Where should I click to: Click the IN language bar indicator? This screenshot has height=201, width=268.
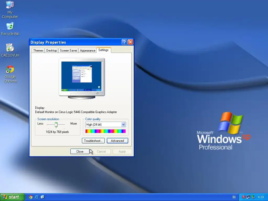(234, 197)
